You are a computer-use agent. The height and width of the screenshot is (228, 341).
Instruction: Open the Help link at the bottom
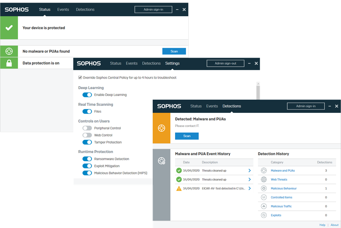pos(322,225)
